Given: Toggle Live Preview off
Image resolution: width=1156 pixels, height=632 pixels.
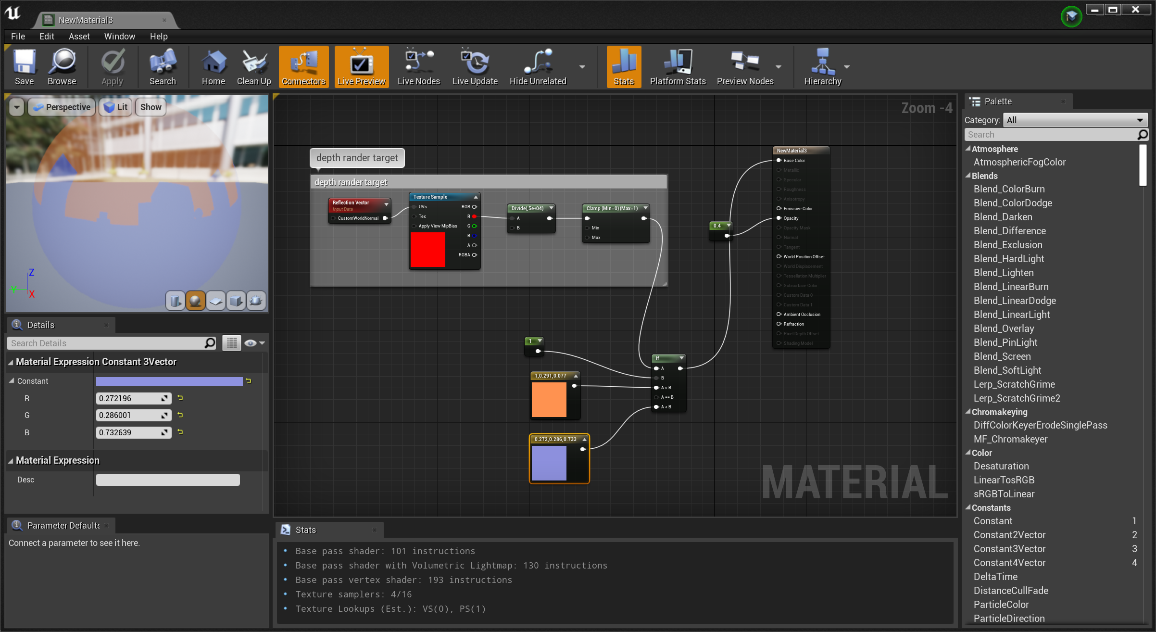Looking at the screenshot, I should coord(361,67).
